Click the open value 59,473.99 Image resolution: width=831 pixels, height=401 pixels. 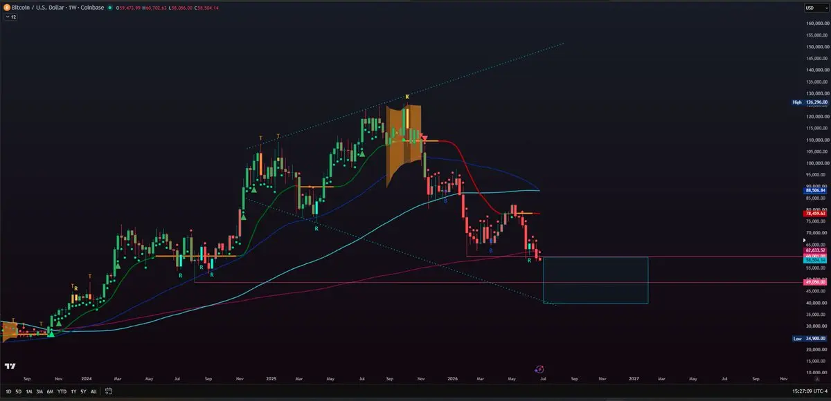pos(132,8)
